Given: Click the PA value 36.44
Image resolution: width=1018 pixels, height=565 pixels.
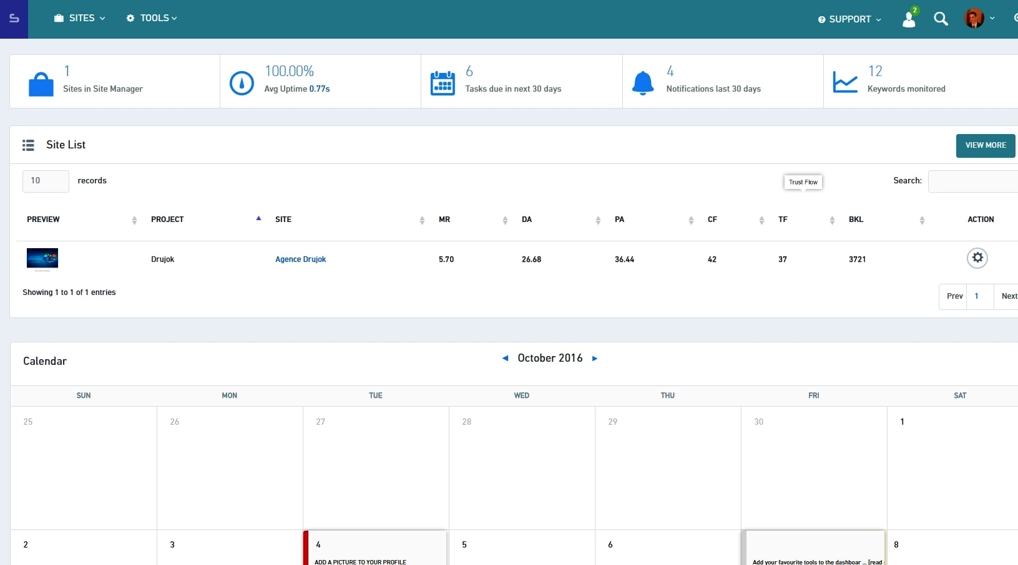Looking at the screenshot, I should click(x=624, y=259).
